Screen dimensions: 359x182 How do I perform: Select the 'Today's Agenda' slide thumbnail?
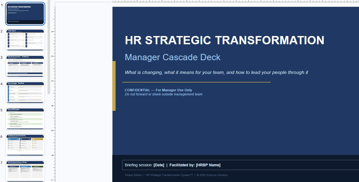click(25, 40)
